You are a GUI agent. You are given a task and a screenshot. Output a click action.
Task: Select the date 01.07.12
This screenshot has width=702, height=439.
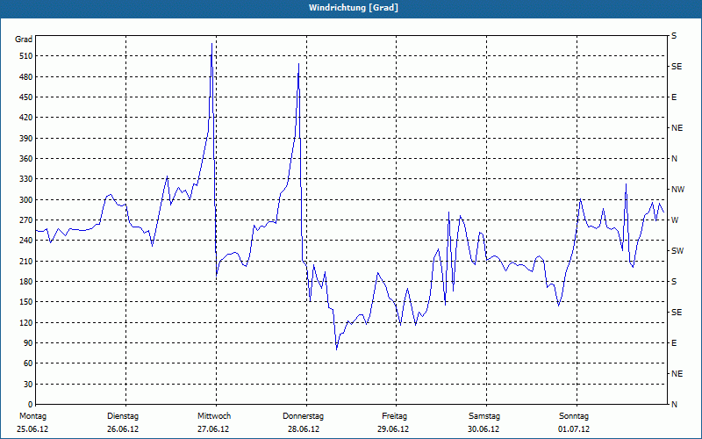[574, 429]
